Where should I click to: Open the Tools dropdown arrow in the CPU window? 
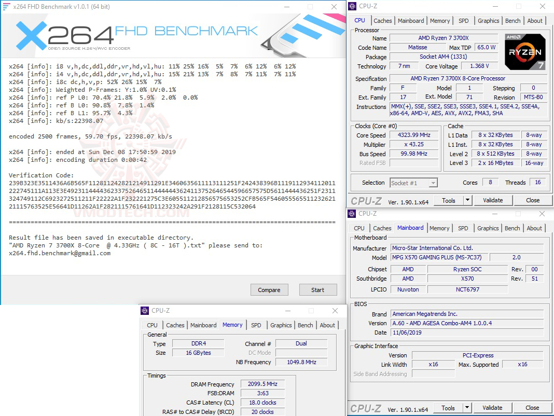point(467,200)
